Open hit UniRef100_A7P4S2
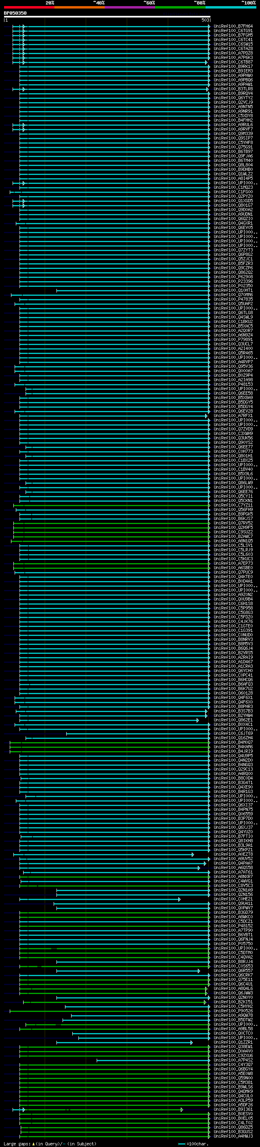 tap(233, 1060)
